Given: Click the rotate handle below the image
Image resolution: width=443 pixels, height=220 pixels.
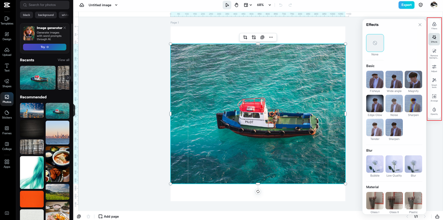Looking at the screenshot, I should [x=258, y=192].
